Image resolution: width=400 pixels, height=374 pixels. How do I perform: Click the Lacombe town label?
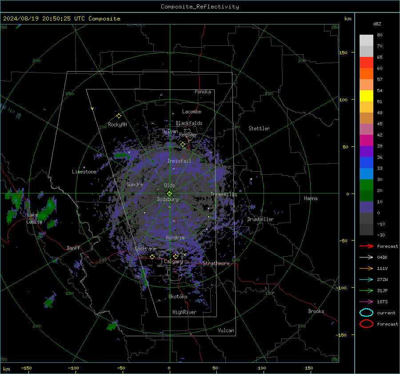192,112
